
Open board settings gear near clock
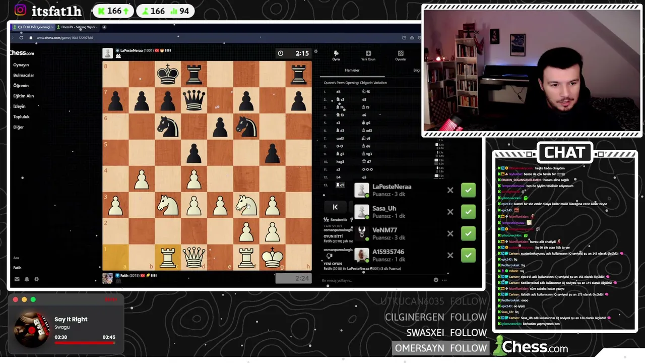[x=316, y=51]
